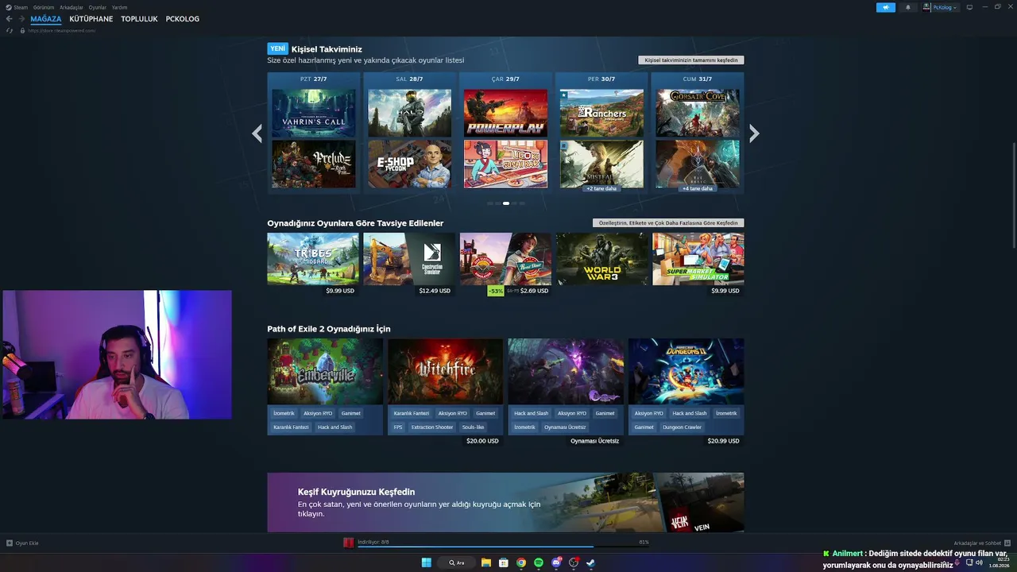Open the Vahrin's Call game thumbnail
This screenshot has height=572, width=1017.
(x=314, y=113)
